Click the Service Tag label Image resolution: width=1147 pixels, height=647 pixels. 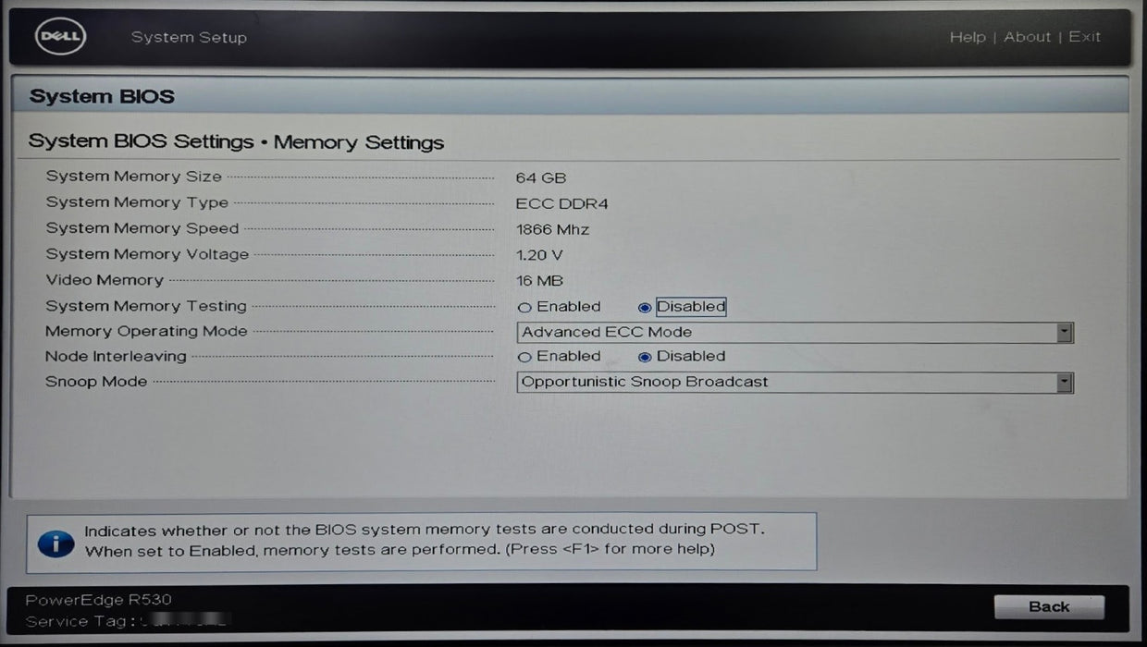click(x=80, y=622)
